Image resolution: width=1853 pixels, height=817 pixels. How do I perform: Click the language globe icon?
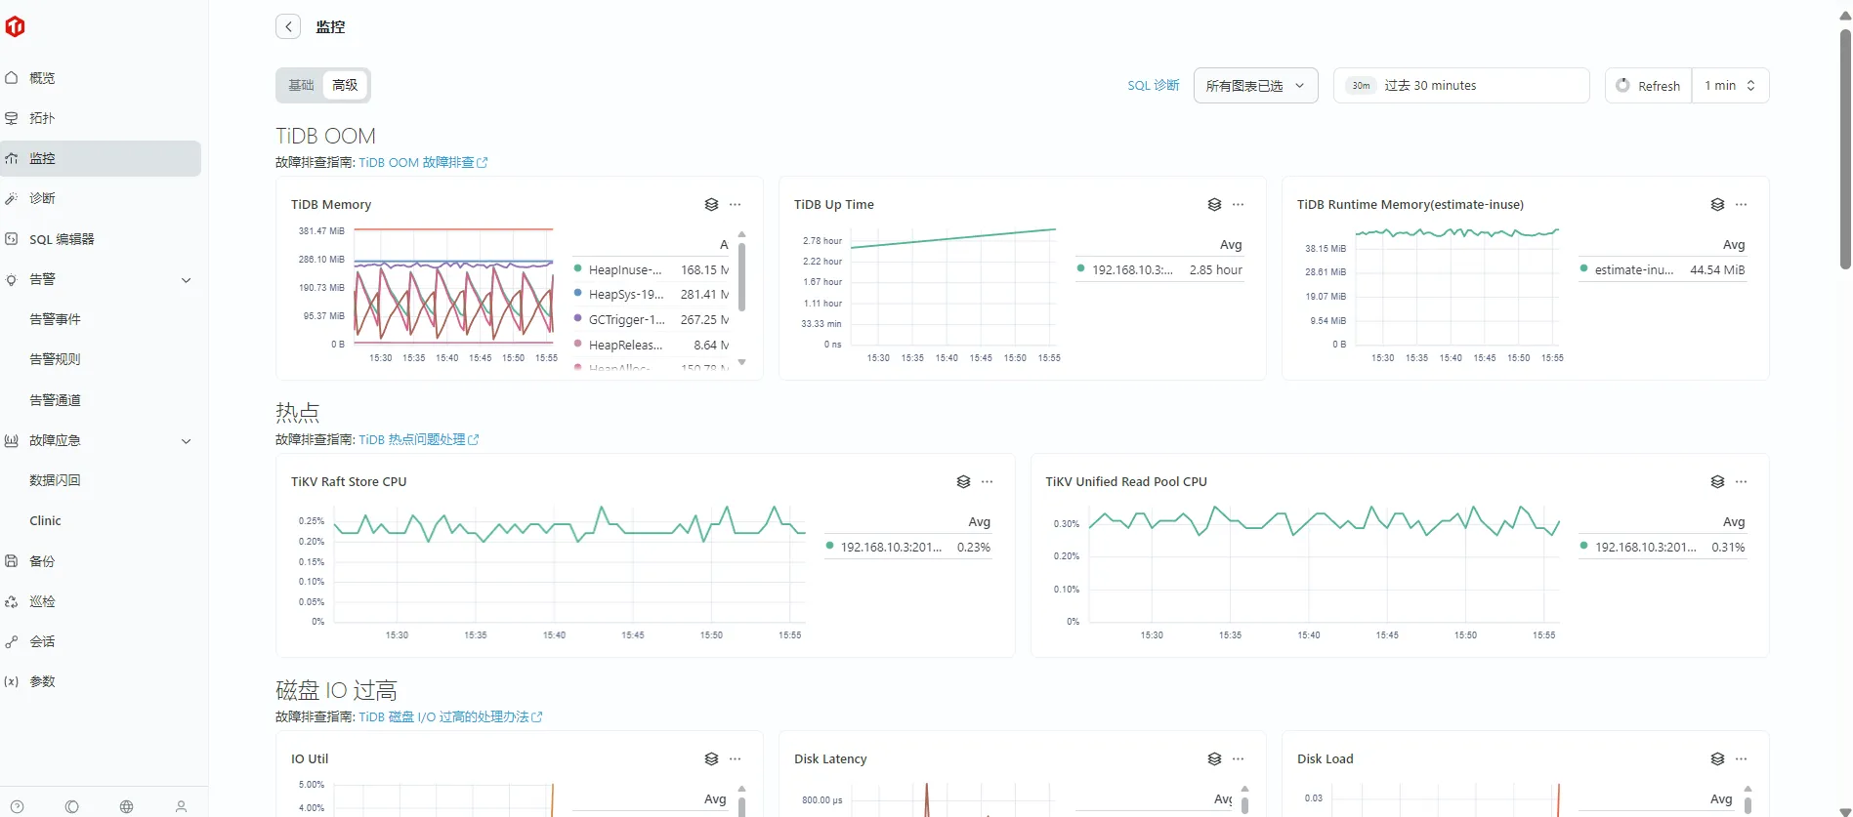coord(126,806)
